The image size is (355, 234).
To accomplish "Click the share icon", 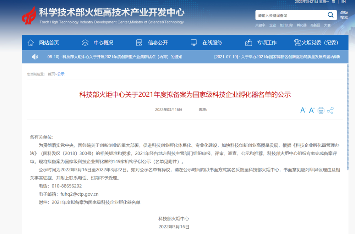I will [330, 110].
